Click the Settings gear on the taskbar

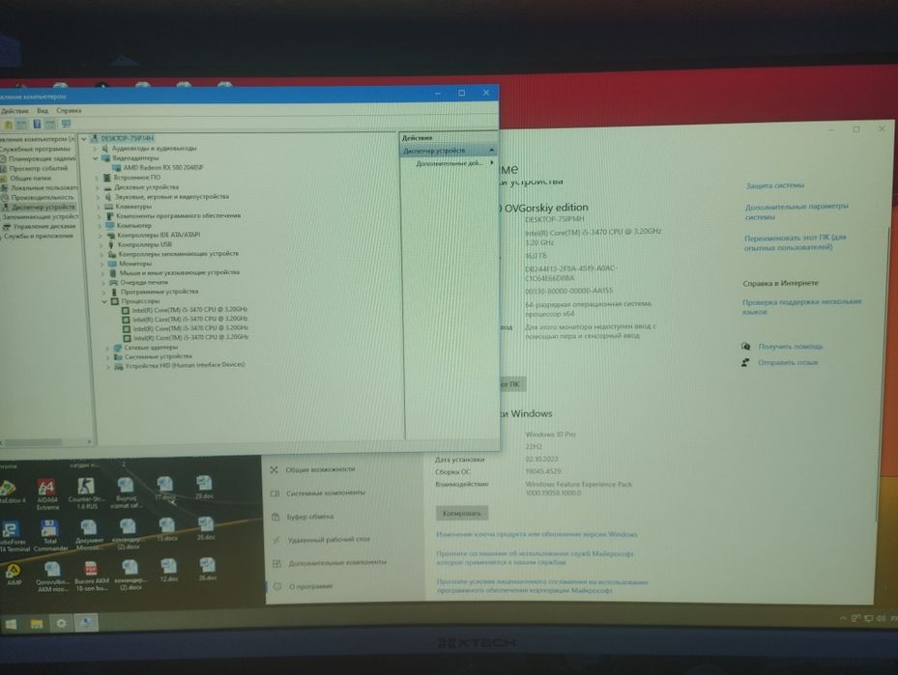(61, 623)
